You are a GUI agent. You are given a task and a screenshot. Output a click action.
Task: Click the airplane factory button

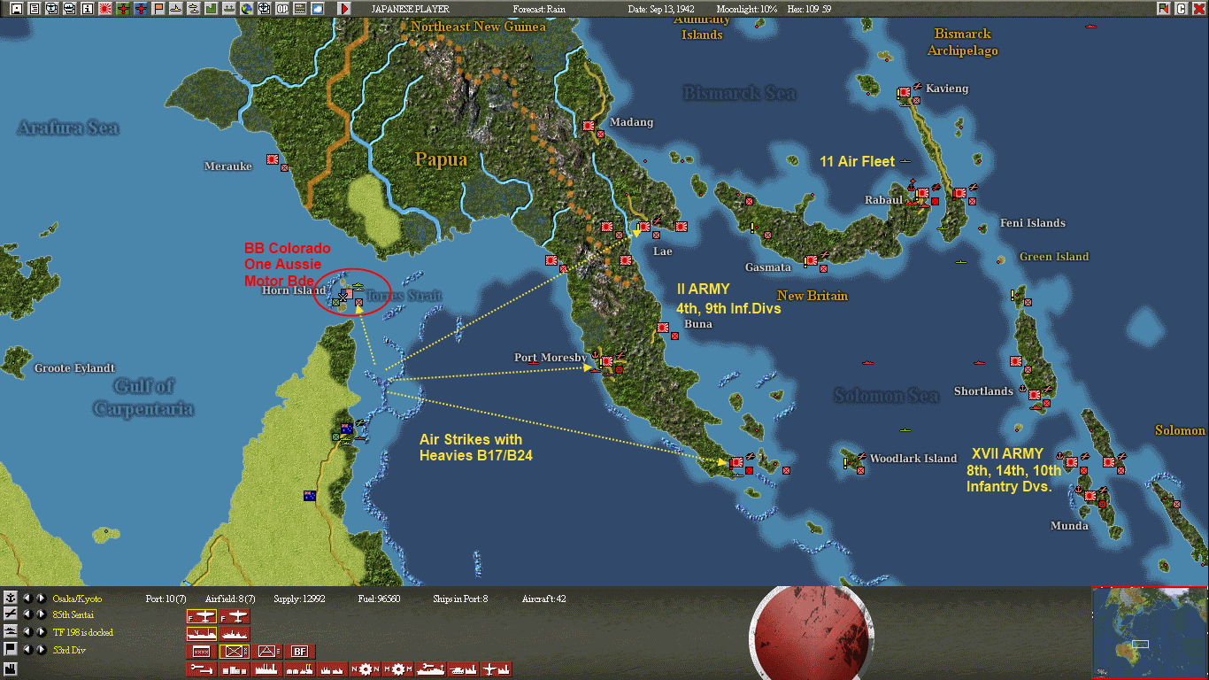point(497,669)
